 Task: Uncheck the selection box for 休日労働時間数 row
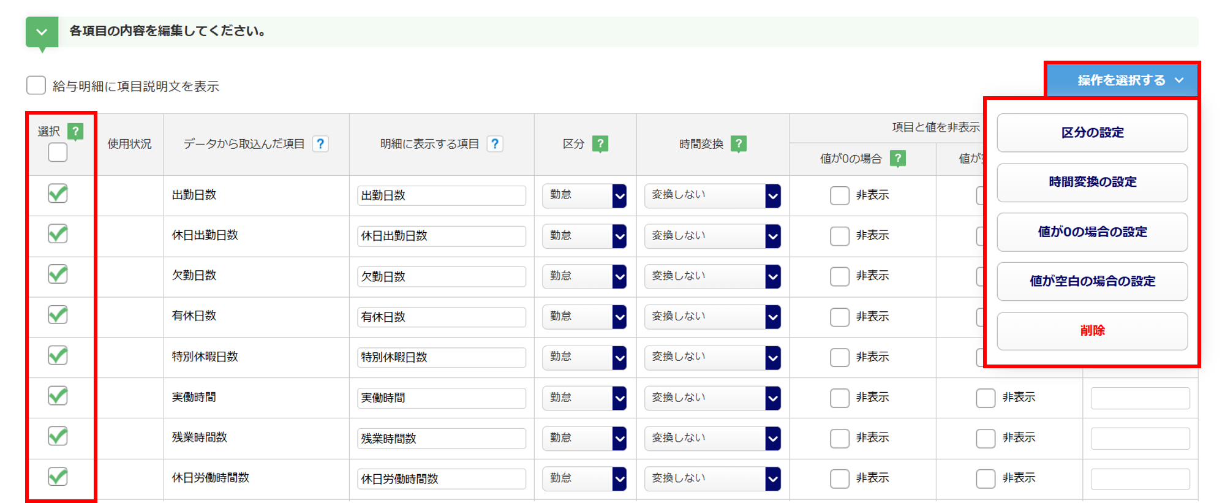pyautogui.click(x=58, y=477)
